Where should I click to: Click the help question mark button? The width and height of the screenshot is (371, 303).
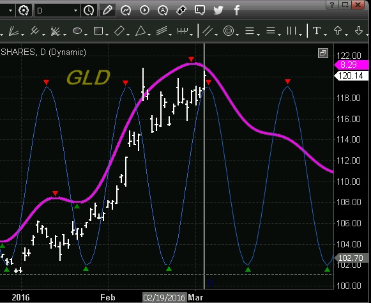pos(332,4)
